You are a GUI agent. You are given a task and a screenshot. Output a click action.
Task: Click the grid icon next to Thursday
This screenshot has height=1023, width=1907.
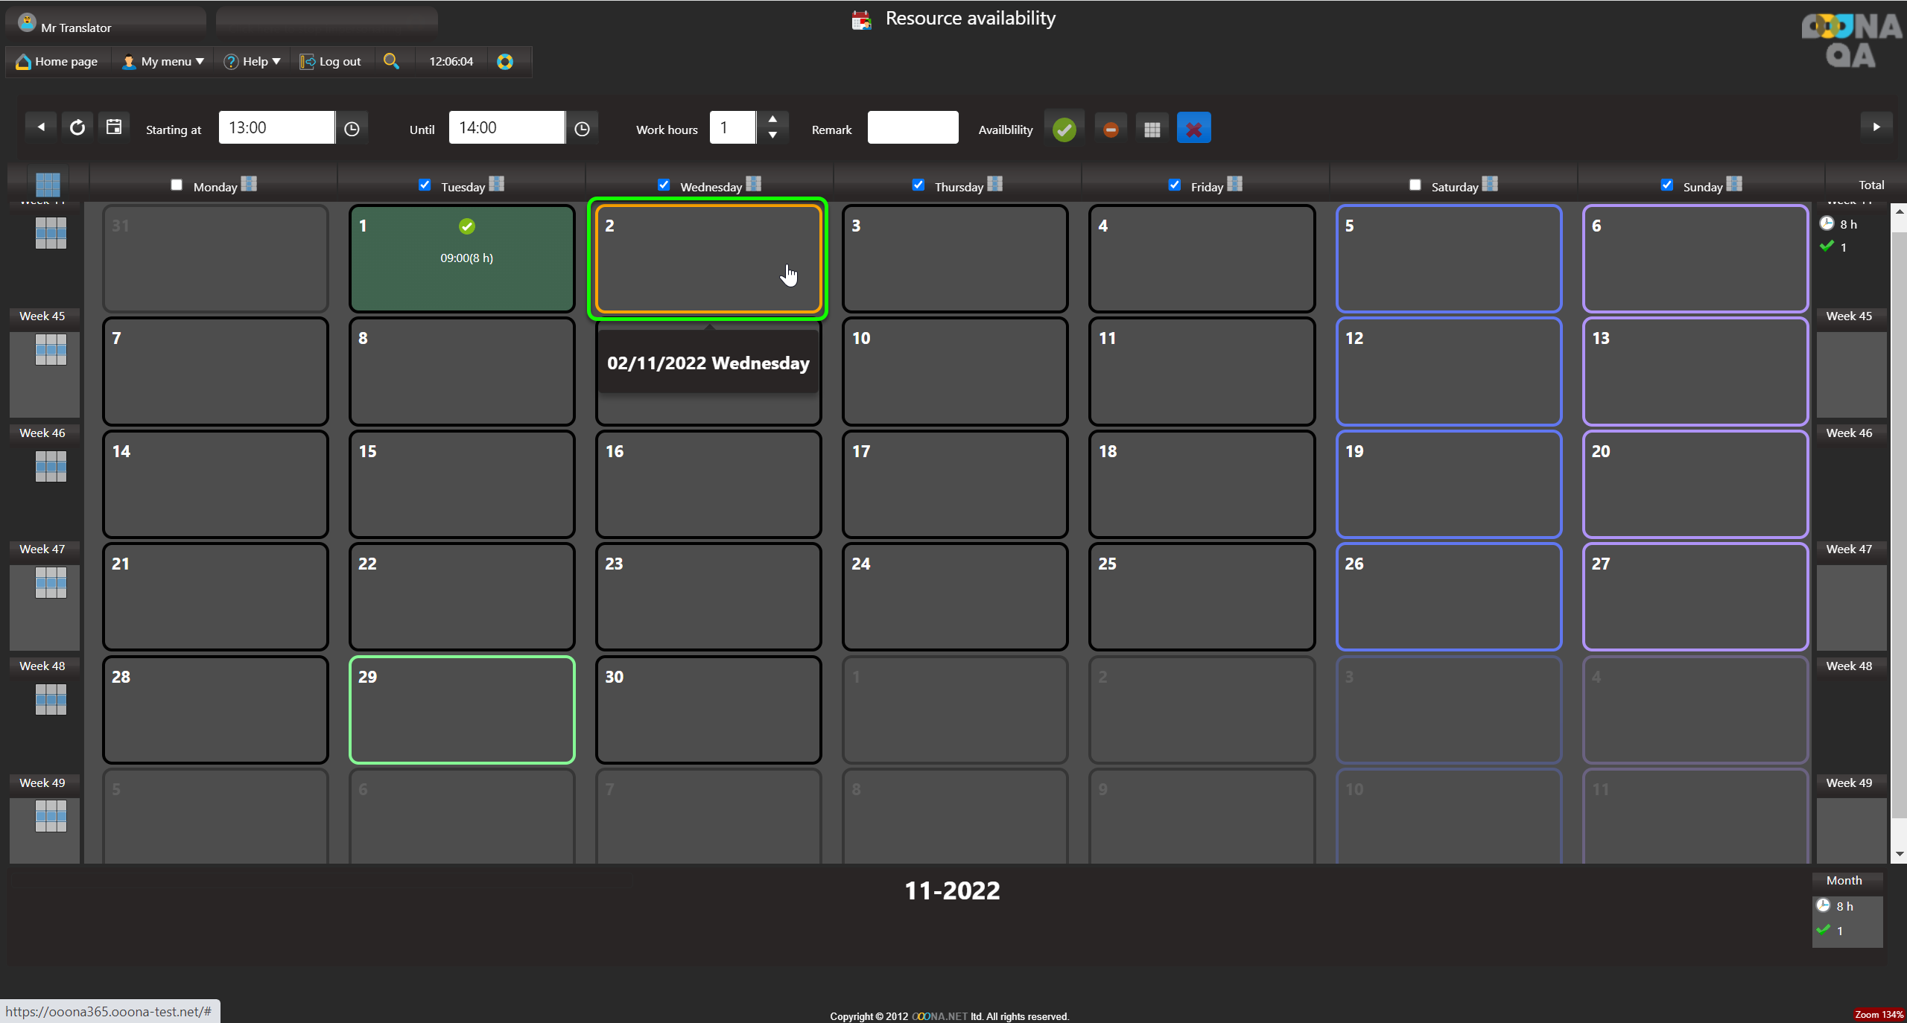click(x=994, y=183)
